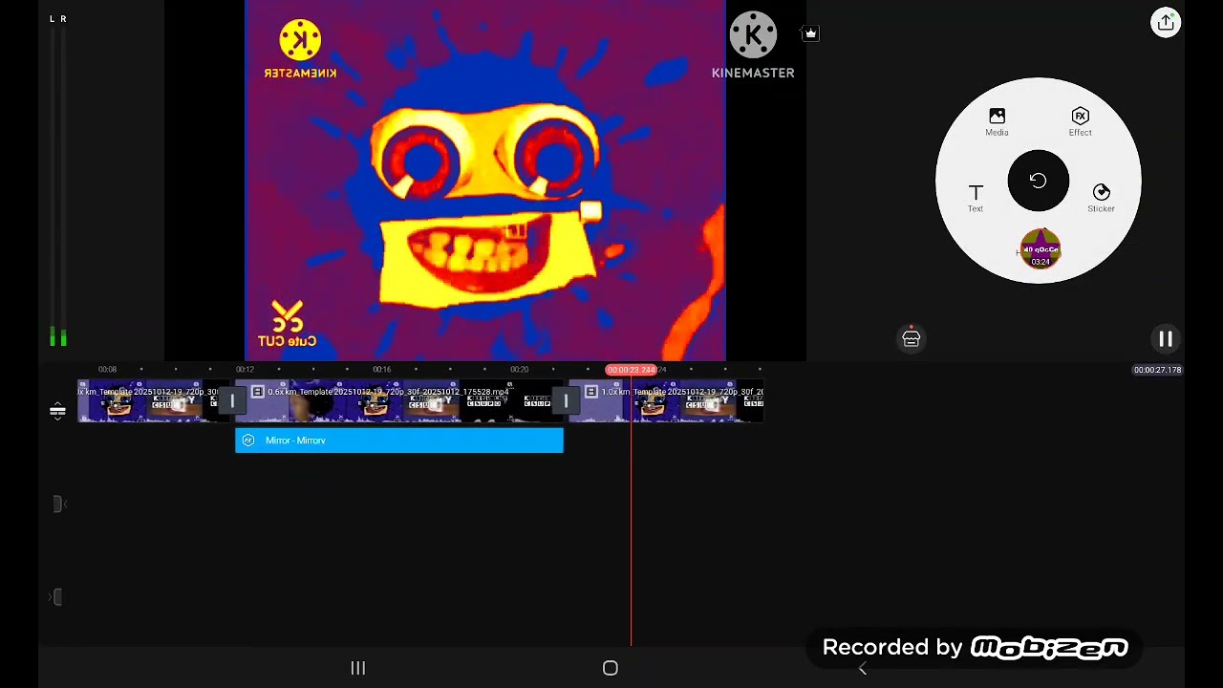Image resolution: width=1223 pixels, height=688 pixels.
Task: Tap the total duration 00:00:27.178 label
Action: 1157,370
